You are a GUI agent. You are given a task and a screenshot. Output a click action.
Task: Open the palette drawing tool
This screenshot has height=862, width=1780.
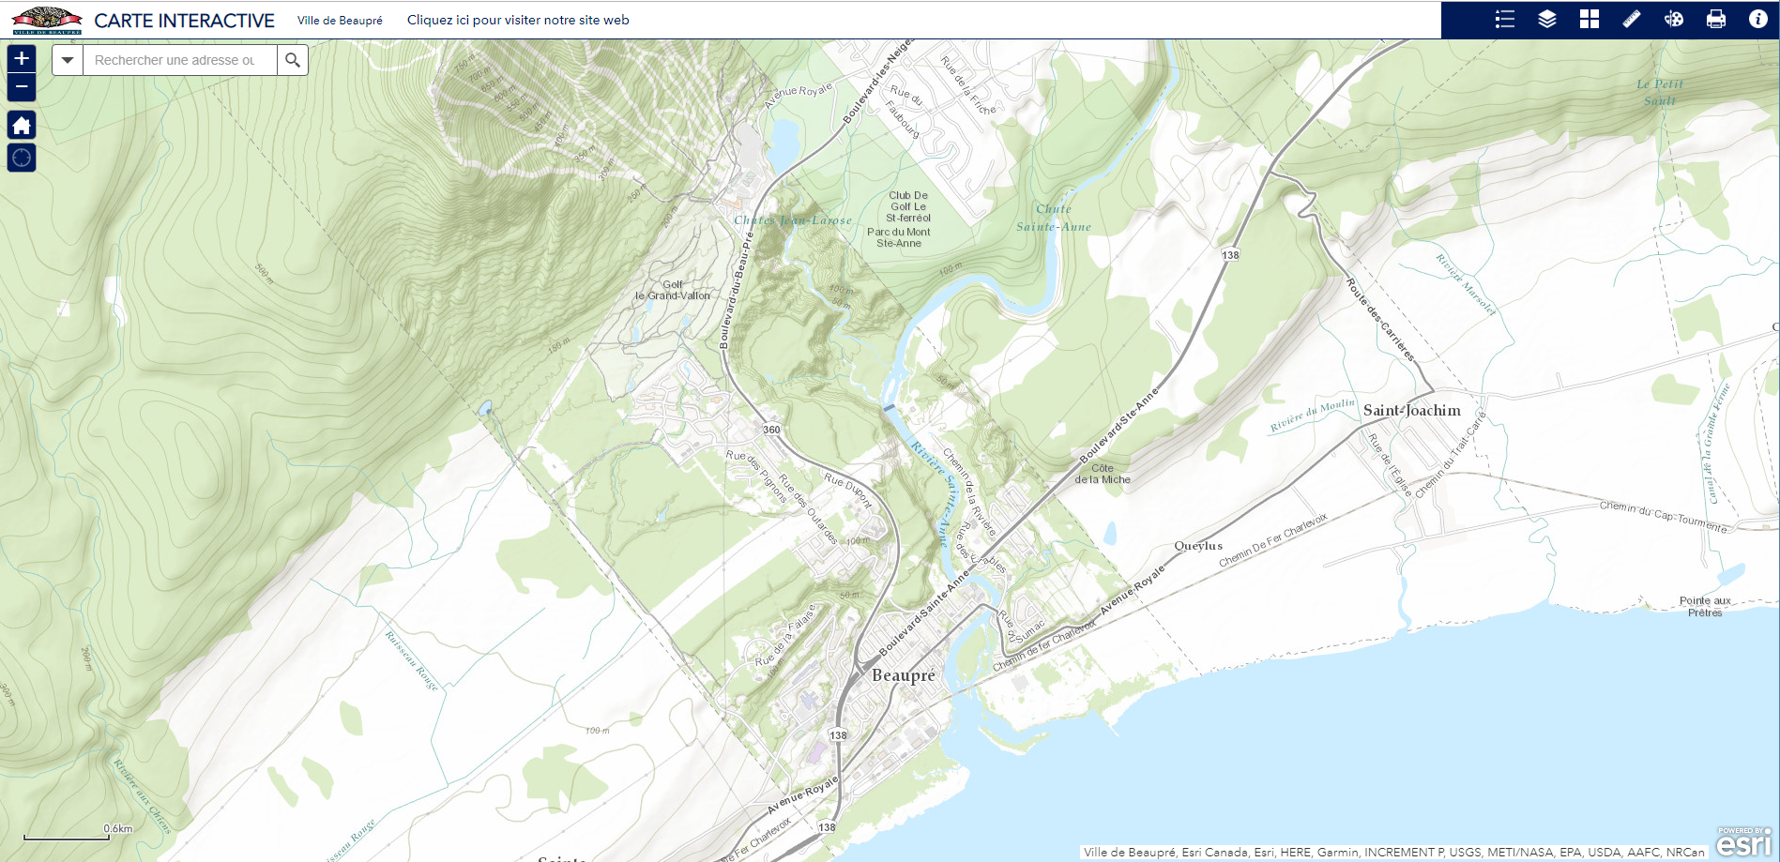[x=1673, y=20]
